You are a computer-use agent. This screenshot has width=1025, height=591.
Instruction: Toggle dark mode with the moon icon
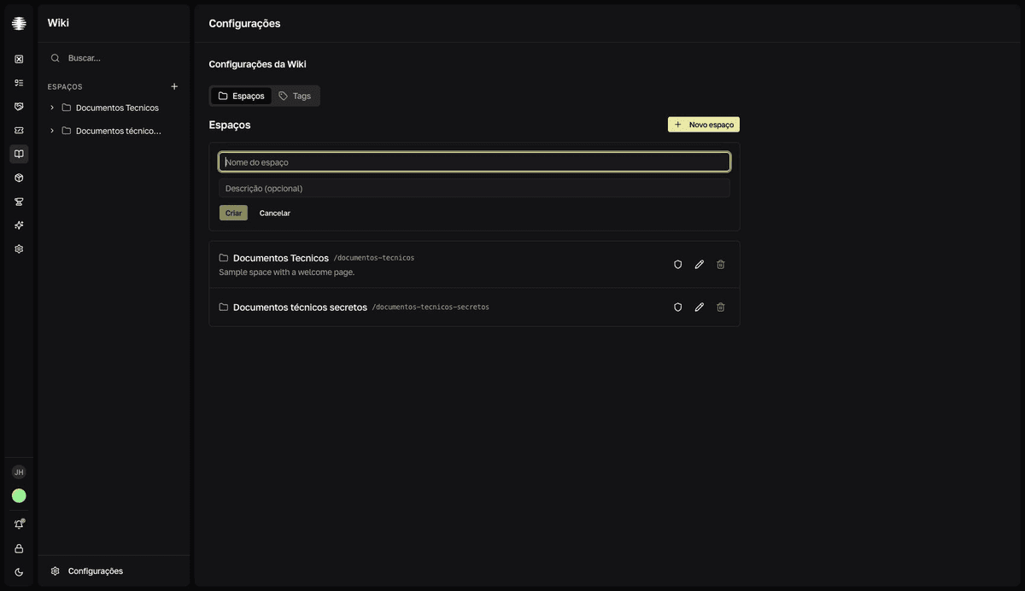click(19, 572)
